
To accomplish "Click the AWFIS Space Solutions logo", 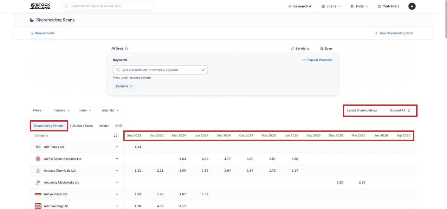I will tap(38, 159).
